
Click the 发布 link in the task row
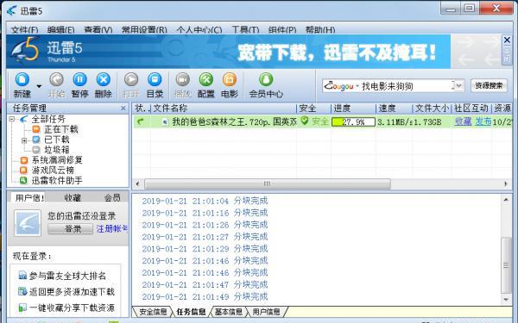(483, 121)
